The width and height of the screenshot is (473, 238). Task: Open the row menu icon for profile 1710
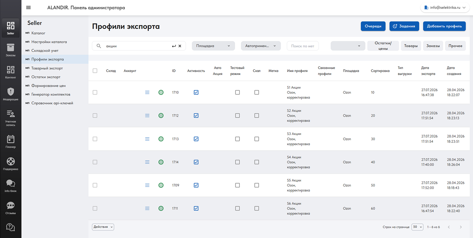pos(147,92)
